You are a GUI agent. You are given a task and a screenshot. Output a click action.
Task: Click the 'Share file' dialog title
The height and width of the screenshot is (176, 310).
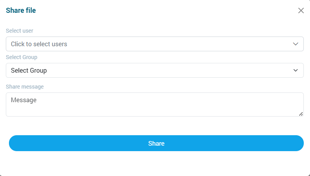[x=21, y=10]
